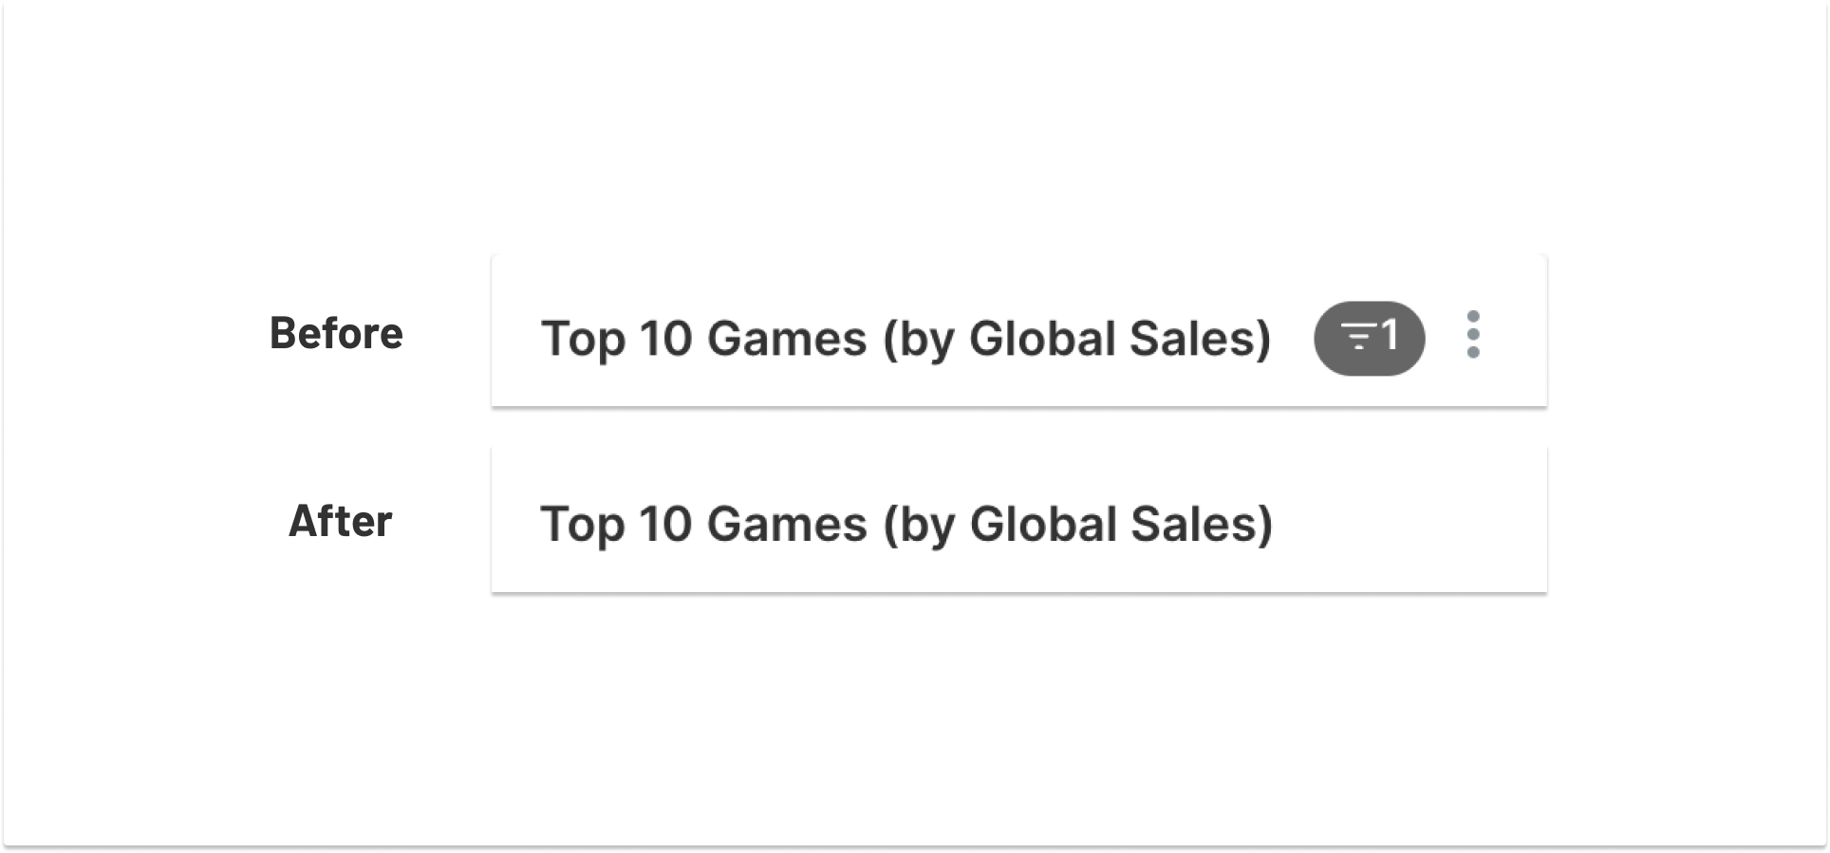Click the filter count badge in Before card
The width and height of the screenshot is (1830, 853).
click(x=1369, y=338)
